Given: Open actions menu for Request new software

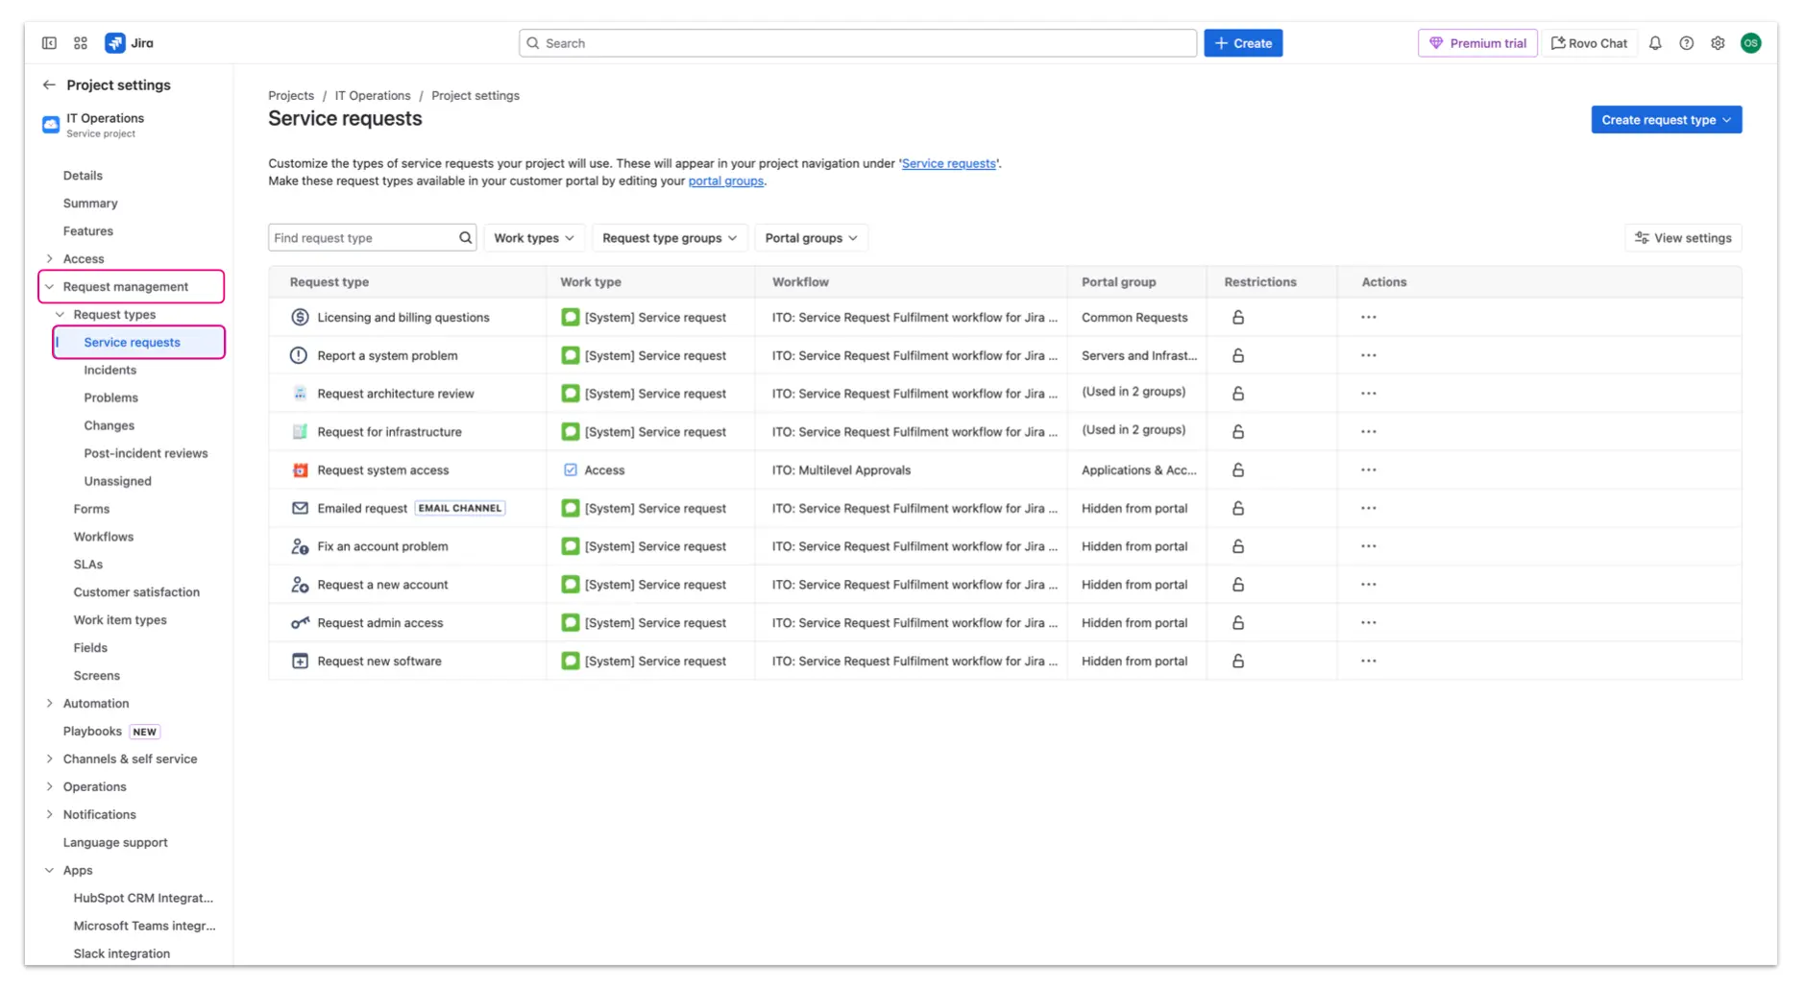Looking at the screenshot, I should click(x=1368, y=661).
